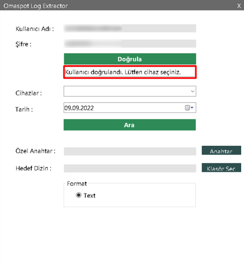Select the Text format radio button
This screenshot has height=271, width=244.
tap(79, 195)
